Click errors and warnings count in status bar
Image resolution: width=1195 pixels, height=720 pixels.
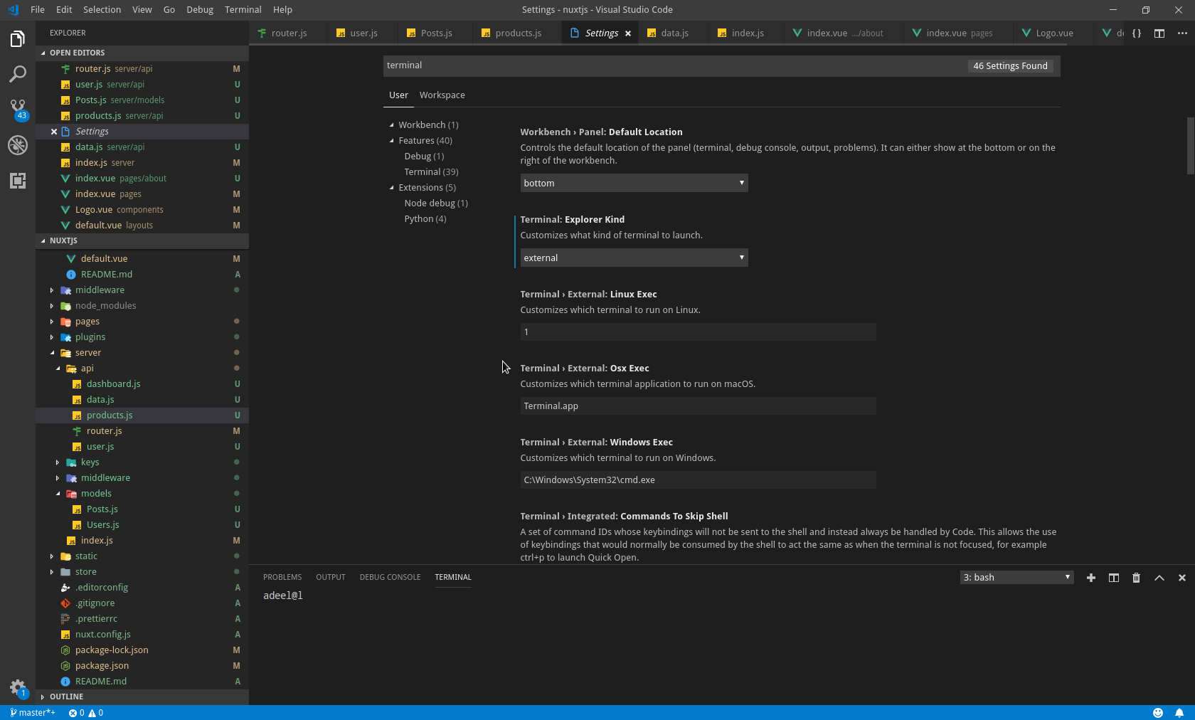(86, 713)
